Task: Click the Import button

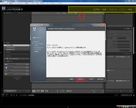Action: coord(10,91)
